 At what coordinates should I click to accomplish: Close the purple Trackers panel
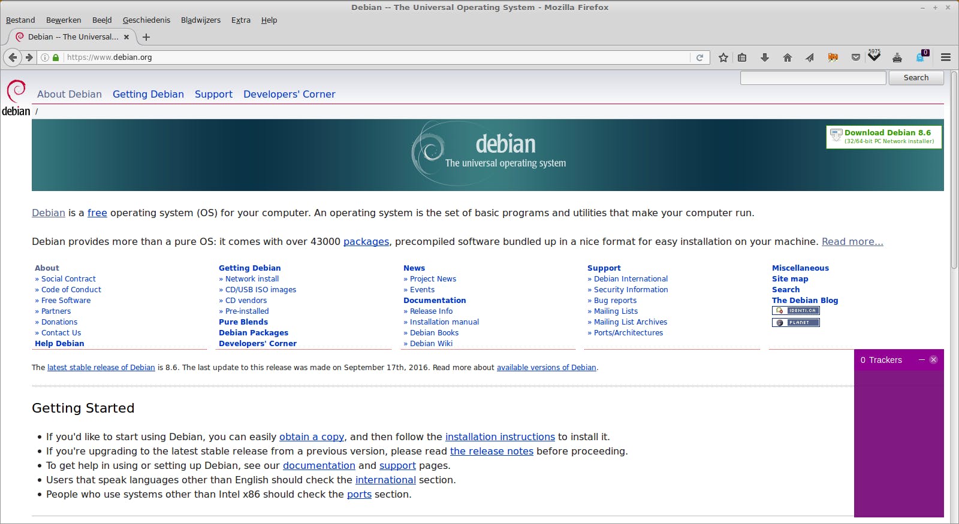[x=933, y=360]
